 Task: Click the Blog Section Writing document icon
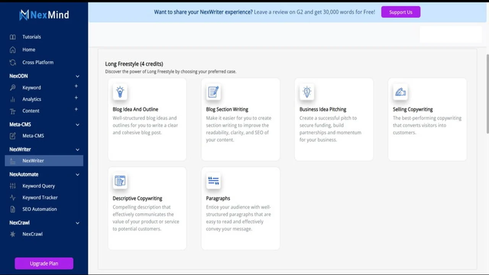click(214, 92)
